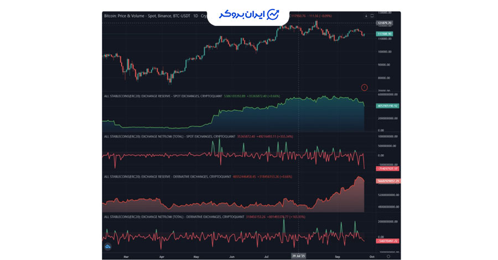Screen dimensions: 498x260
Task: Click the fullscreen icon at chart top-right
Action: 372,16
